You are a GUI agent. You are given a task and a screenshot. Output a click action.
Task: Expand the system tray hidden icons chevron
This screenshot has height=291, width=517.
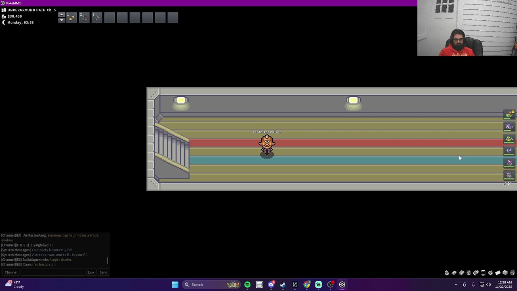point(456,285)
